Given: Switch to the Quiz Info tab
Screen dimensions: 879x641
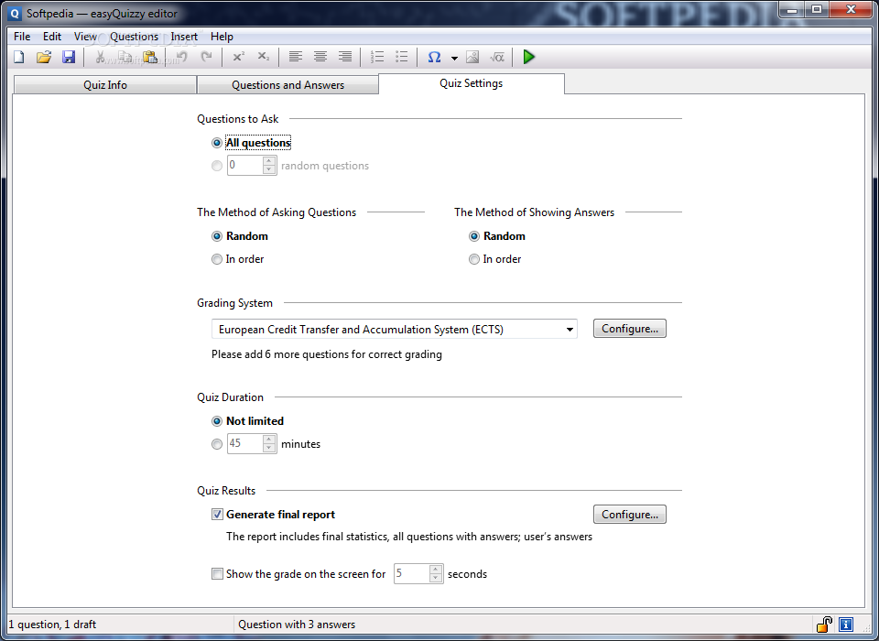Looking at the screenshot, I should (105, 84).
